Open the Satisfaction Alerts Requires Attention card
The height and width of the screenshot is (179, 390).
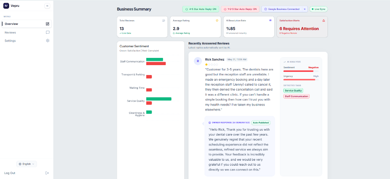[x=302, y=27]
